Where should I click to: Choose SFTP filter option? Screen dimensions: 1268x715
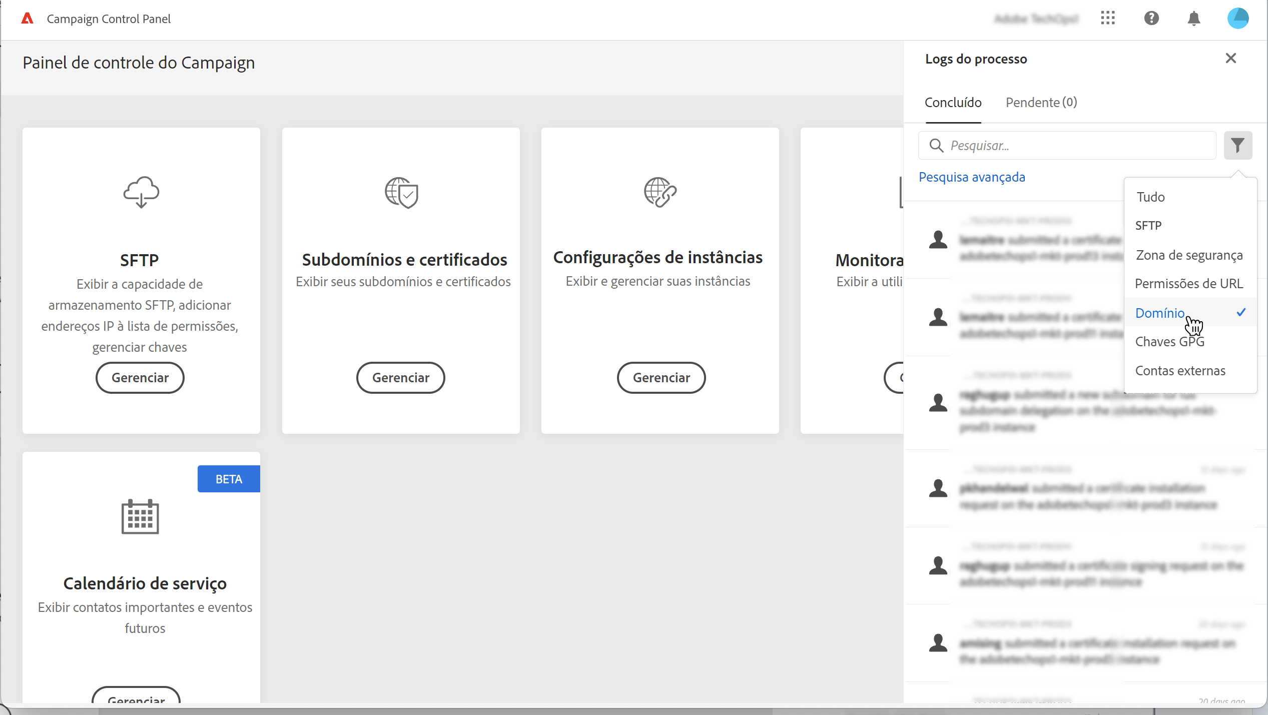point(1148,226)
